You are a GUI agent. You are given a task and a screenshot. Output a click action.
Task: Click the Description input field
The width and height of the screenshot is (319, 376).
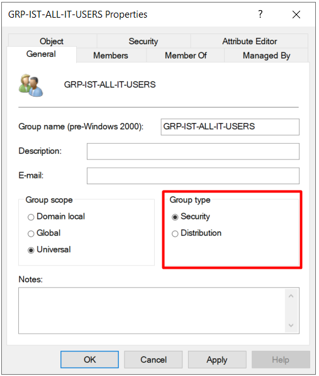point(193,151)
